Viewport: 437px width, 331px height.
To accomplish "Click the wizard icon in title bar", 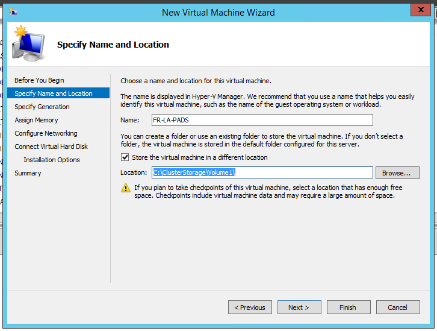I will (x=13, y=11).
